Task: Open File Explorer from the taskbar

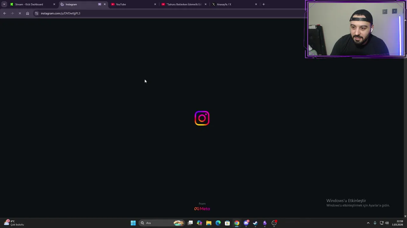Action: [209, 223]
